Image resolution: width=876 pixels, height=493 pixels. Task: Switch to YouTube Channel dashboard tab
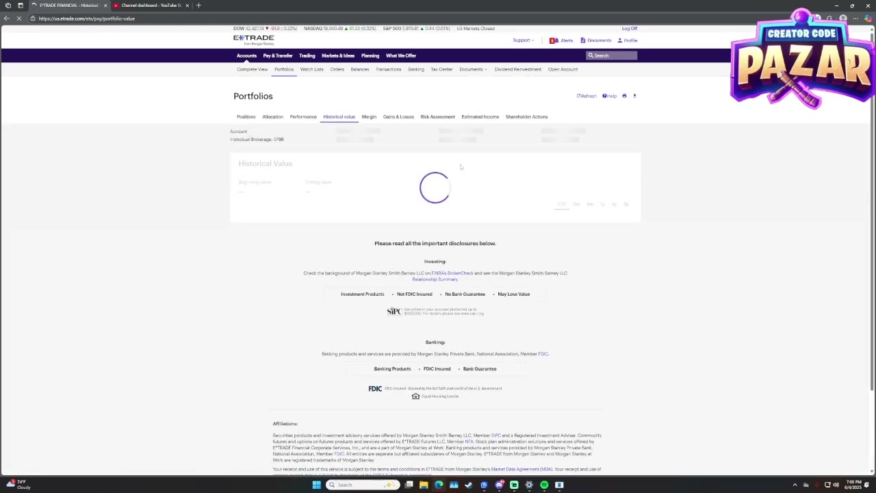tap(151, 5)
